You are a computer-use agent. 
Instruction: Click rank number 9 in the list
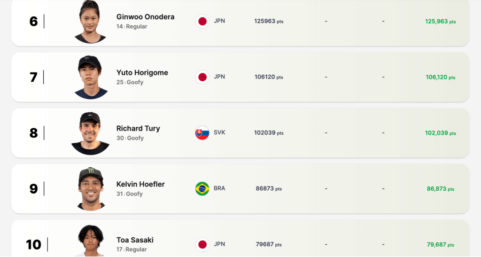tap(33, 189)
